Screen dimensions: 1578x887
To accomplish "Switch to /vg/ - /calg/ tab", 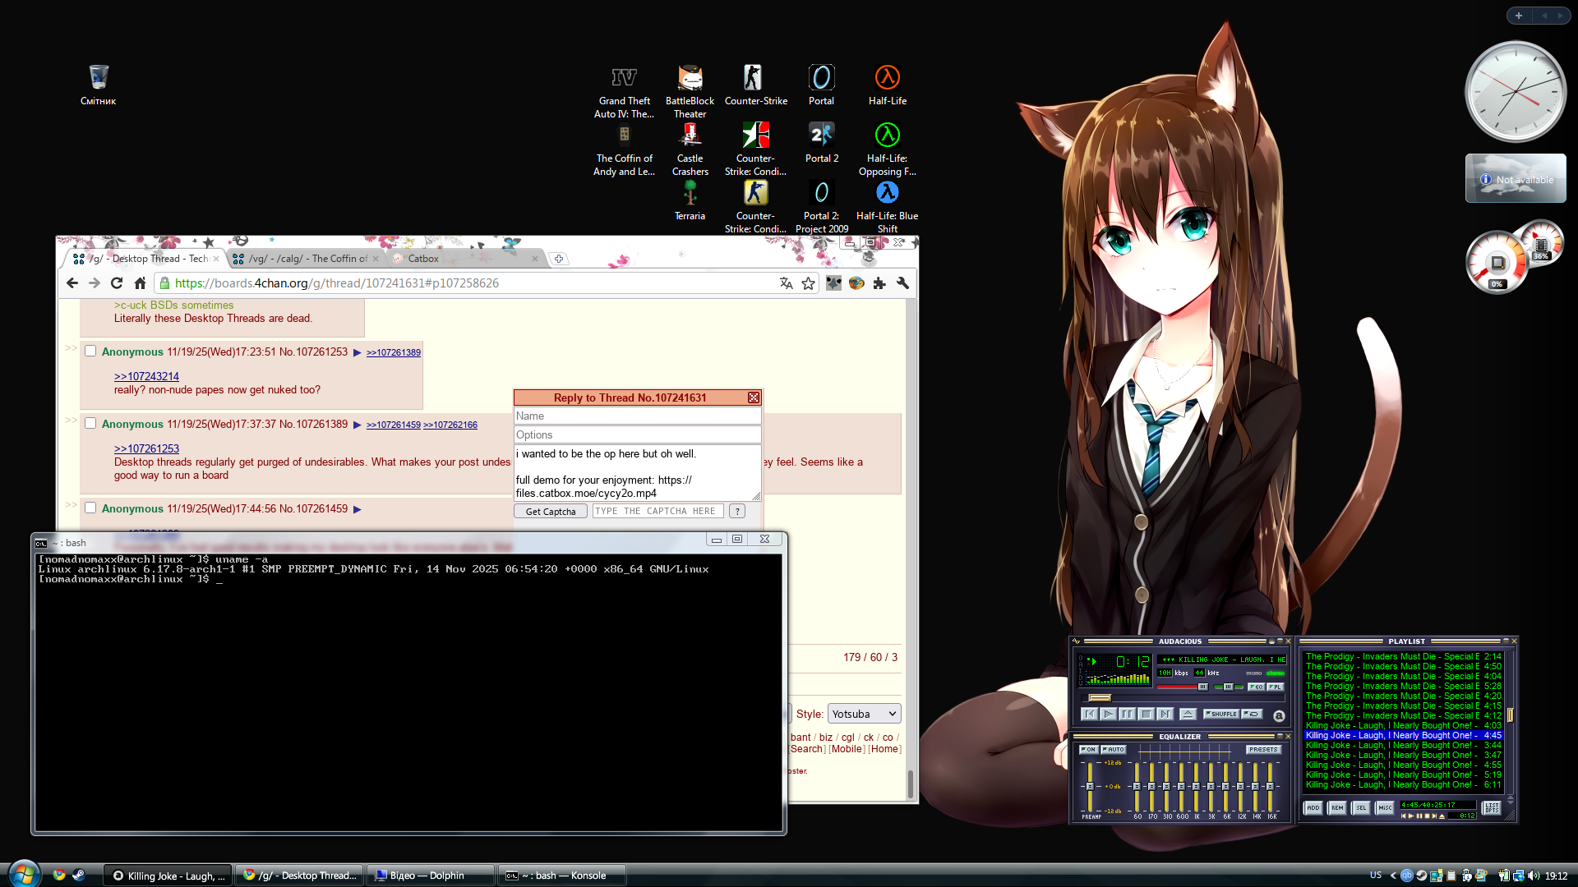I will (x=307, y=259).
